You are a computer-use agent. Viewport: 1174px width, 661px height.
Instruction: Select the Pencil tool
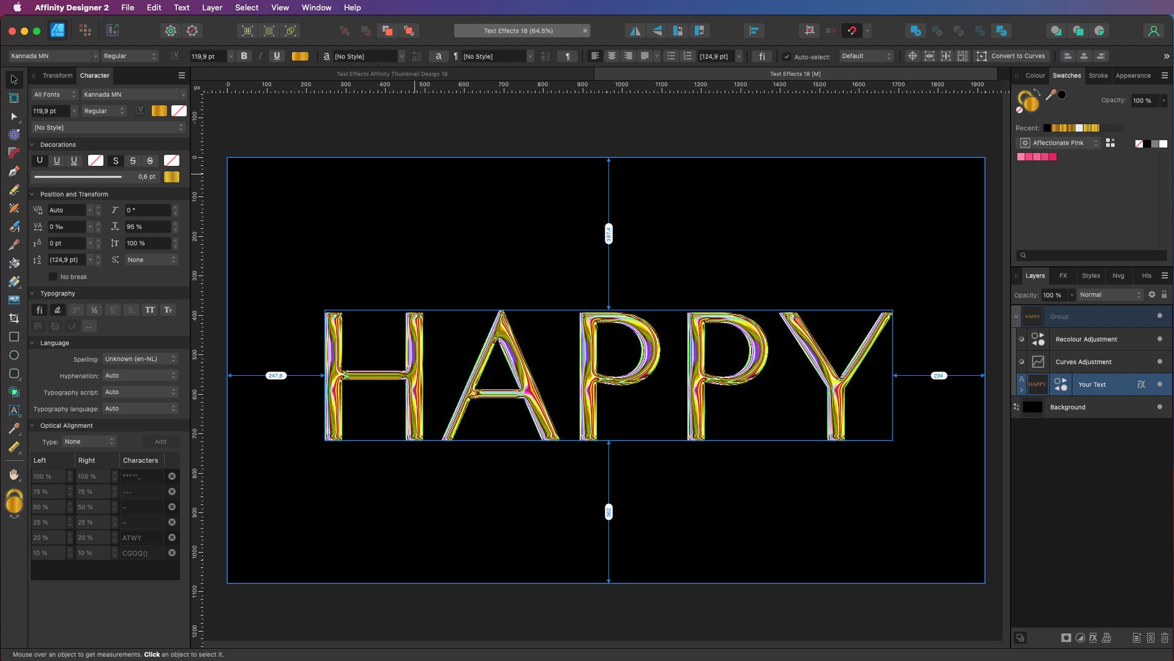pos(13,190)
